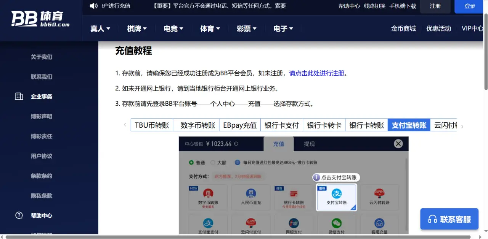The height and width of the screenshot is (239, 488).
Task: Open the 电竞 dropdown menu
Action: [x=173, y=28]
